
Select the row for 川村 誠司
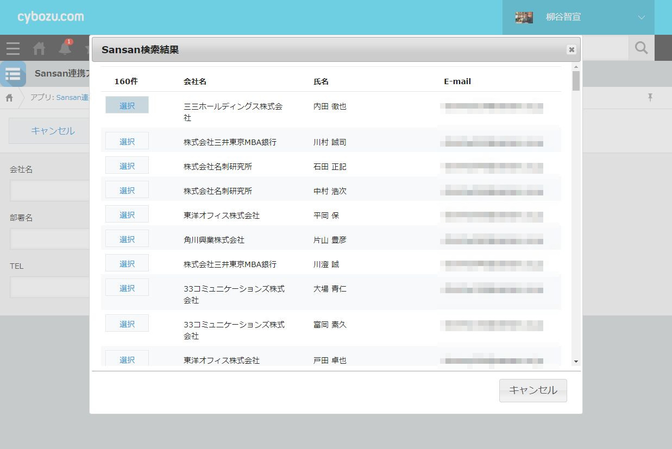click(x=127, y=141)
